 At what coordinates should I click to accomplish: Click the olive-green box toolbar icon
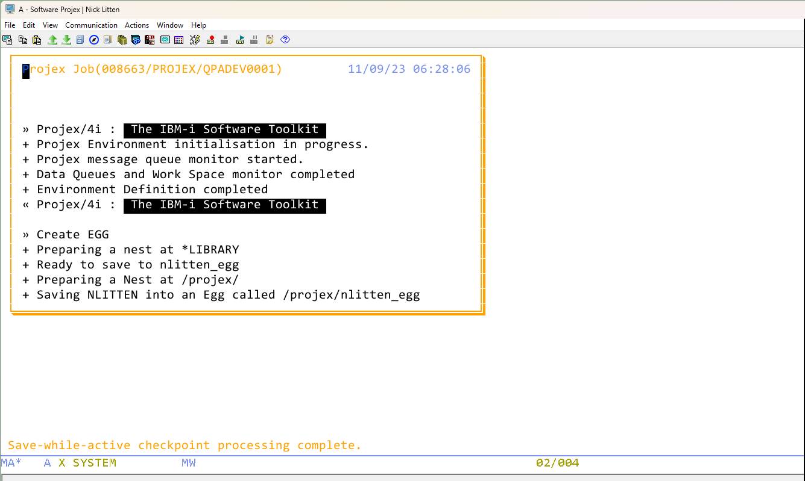tap(122, 40)
